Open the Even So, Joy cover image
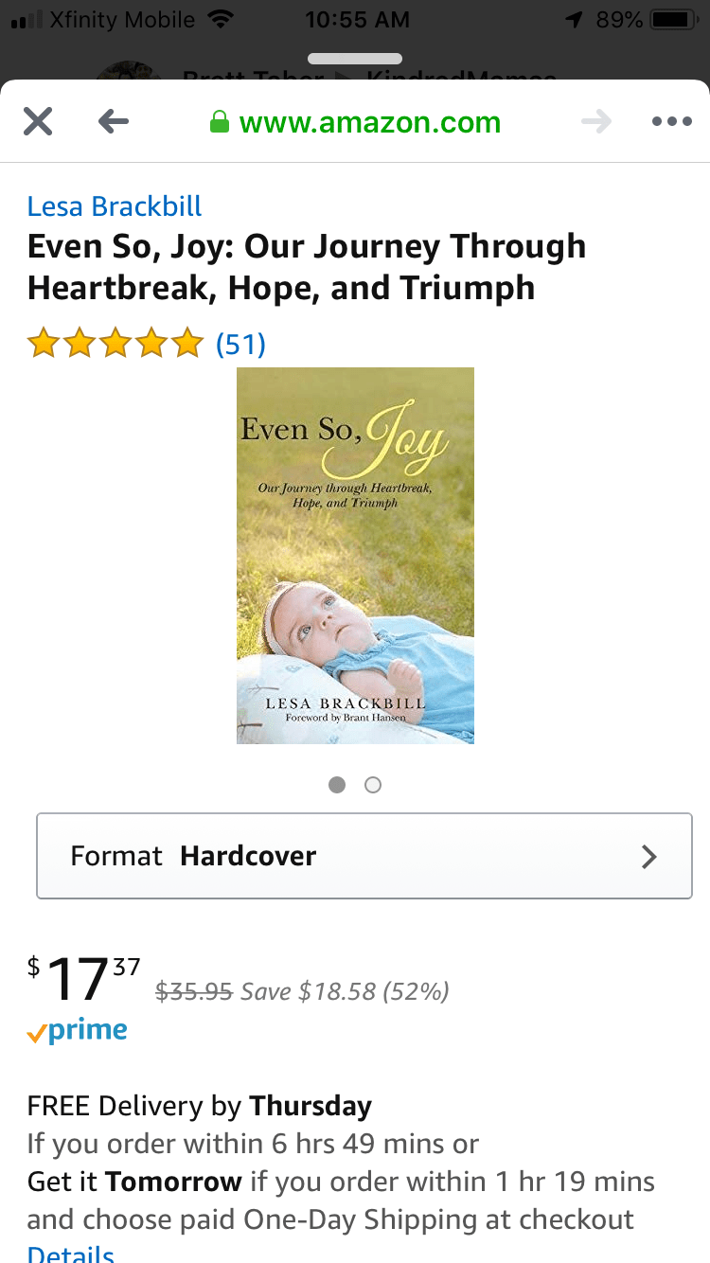Image resolution: width=710 pixels, height=1263 pixels. [x=355, y=555]
